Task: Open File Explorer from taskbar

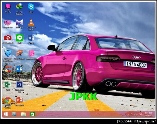Action: click(23, 114)
